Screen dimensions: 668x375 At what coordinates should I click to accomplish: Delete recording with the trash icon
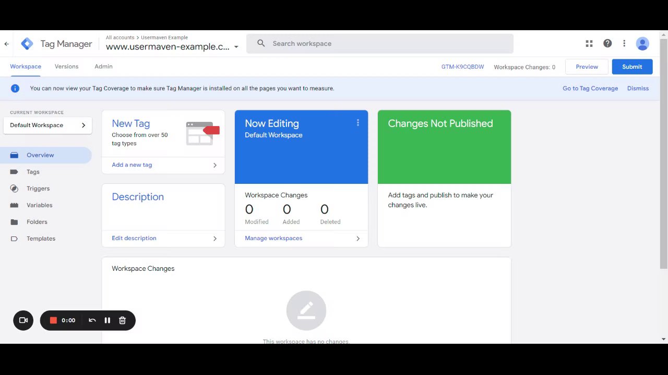pos(123,320)
